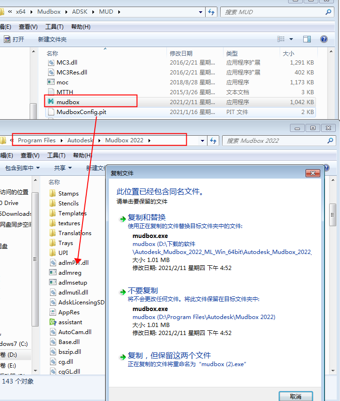Open 帮助(H) menu in Mudbox 2022 window
340x401 pixels.
click(83, 155)
